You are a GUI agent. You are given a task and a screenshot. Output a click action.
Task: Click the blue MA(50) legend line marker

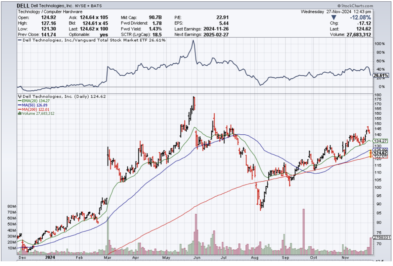(x=19, y=105)
